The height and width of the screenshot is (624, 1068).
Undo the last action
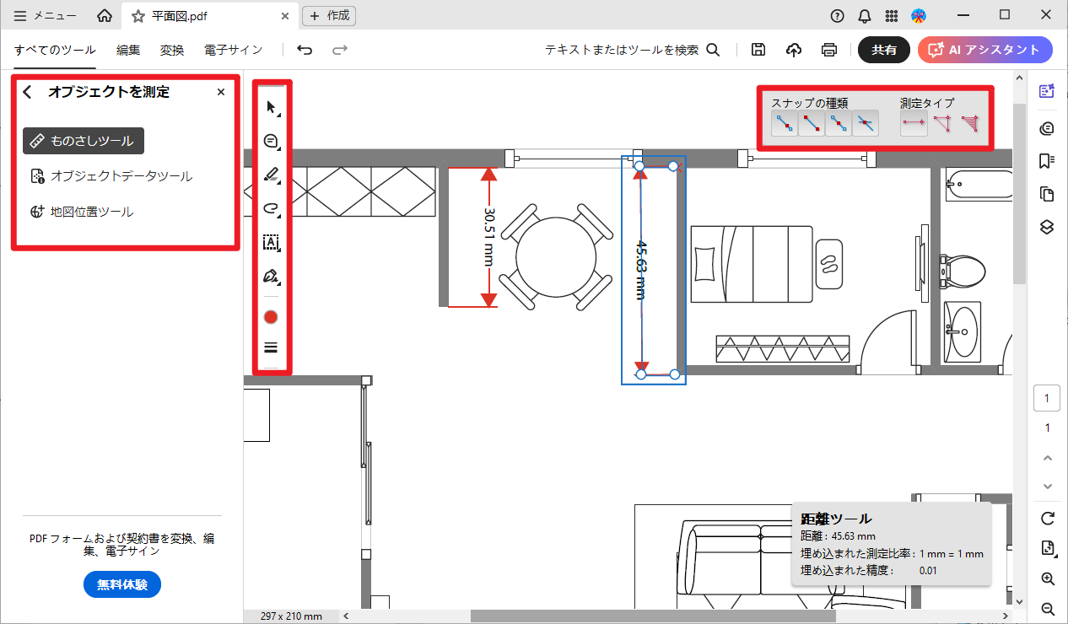[305, 50]
